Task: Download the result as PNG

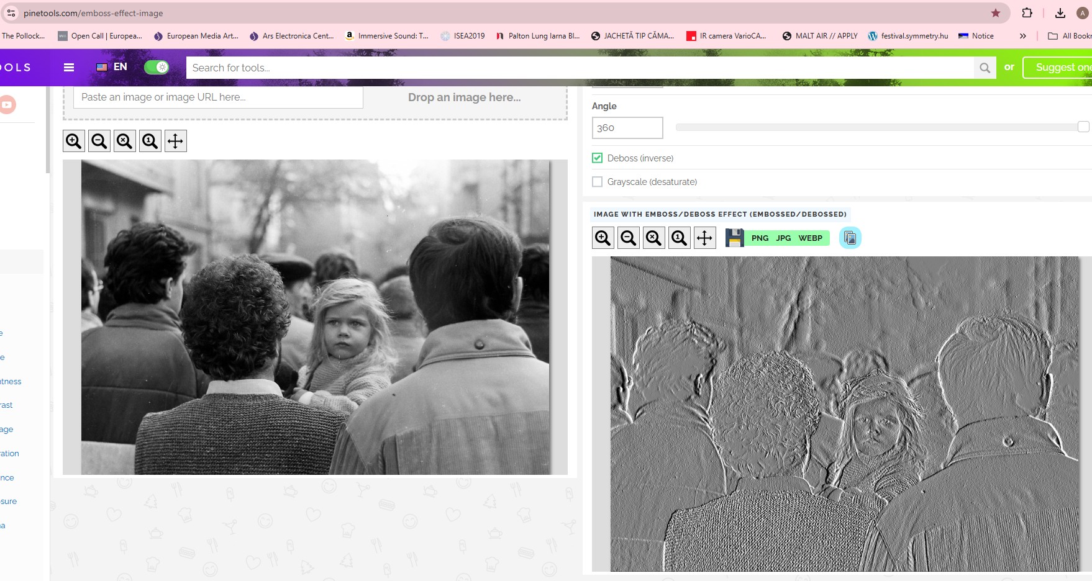Action: [760, 238]
